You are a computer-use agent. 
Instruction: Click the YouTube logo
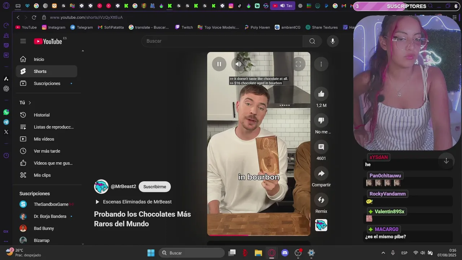[x=48, y=41]
